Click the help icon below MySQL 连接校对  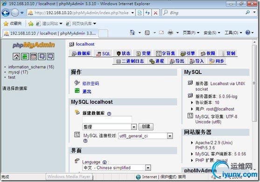(x=85, y=141)
